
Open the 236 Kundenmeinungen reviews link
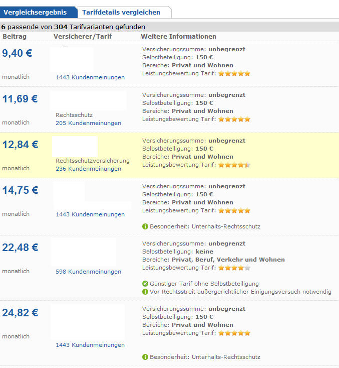88,169
